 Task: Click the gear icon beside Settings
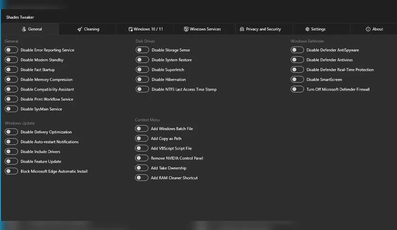307,29
